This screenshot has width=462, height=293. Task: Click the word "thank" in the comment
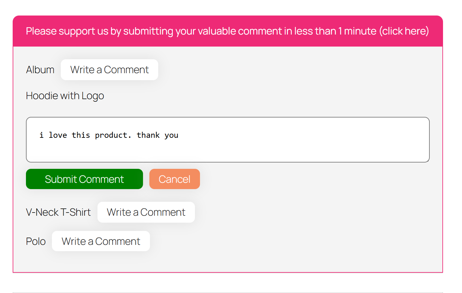[x=148, y=135]
